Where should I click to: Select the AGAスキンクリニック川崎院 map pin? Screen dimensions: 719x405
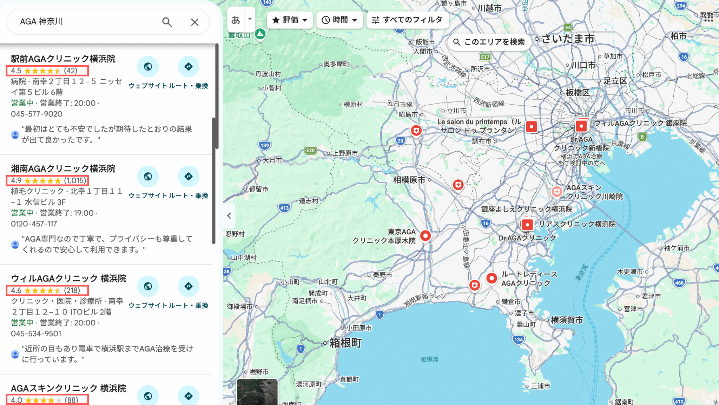[x=557, y=192]
